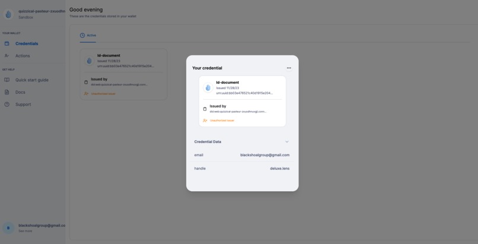Click the Unauthorized issuer person icon in dialog
This screenshot has height=244, width=478.
click(x=205, y=121)
